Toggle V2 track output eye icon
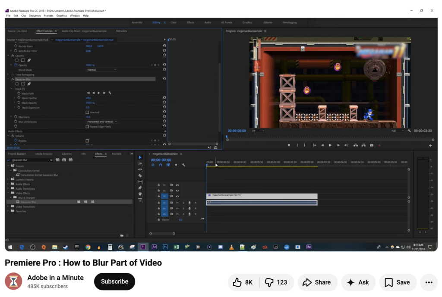 click(x=177, y=191)
